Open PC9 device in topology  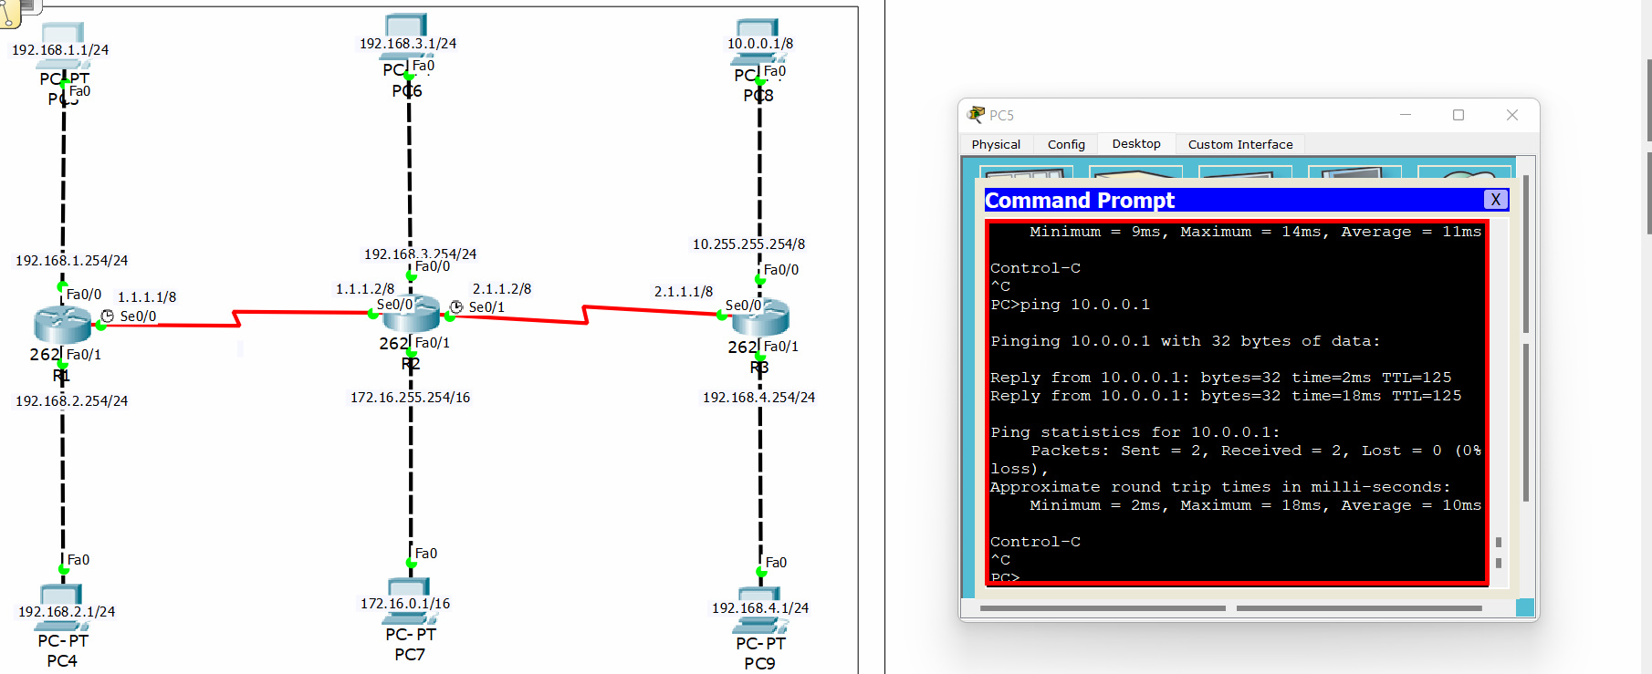759,610
